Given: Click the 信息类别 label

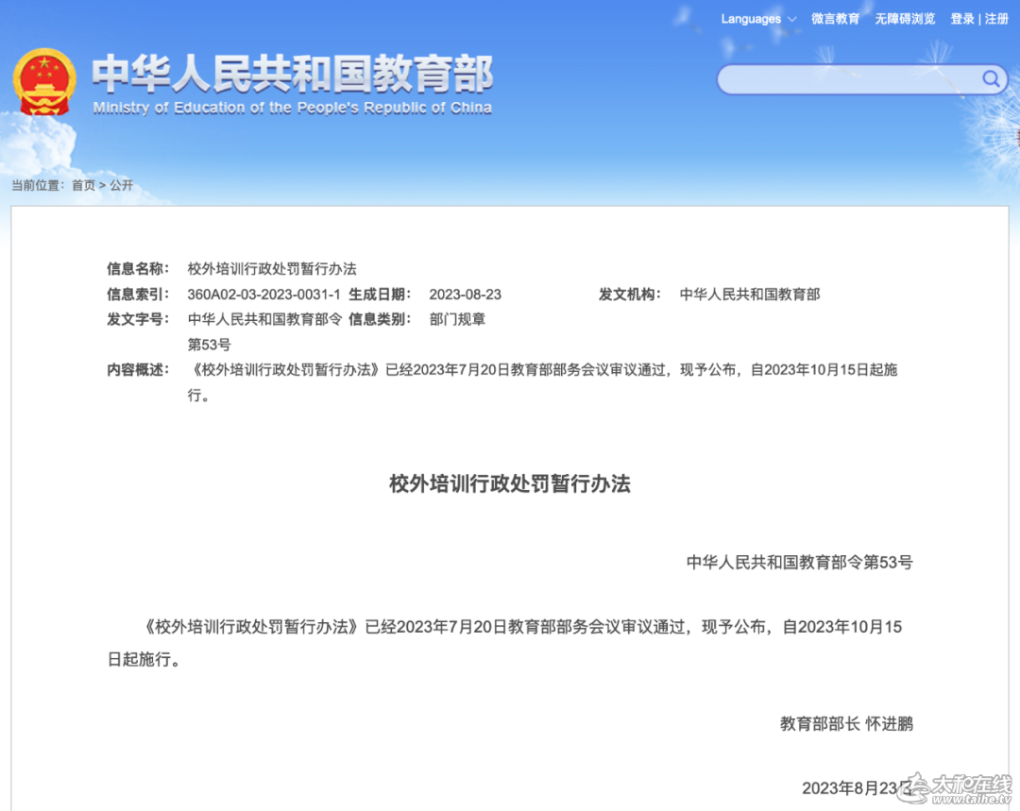Looking at the screenshot, I should click(x=380, y=319).
